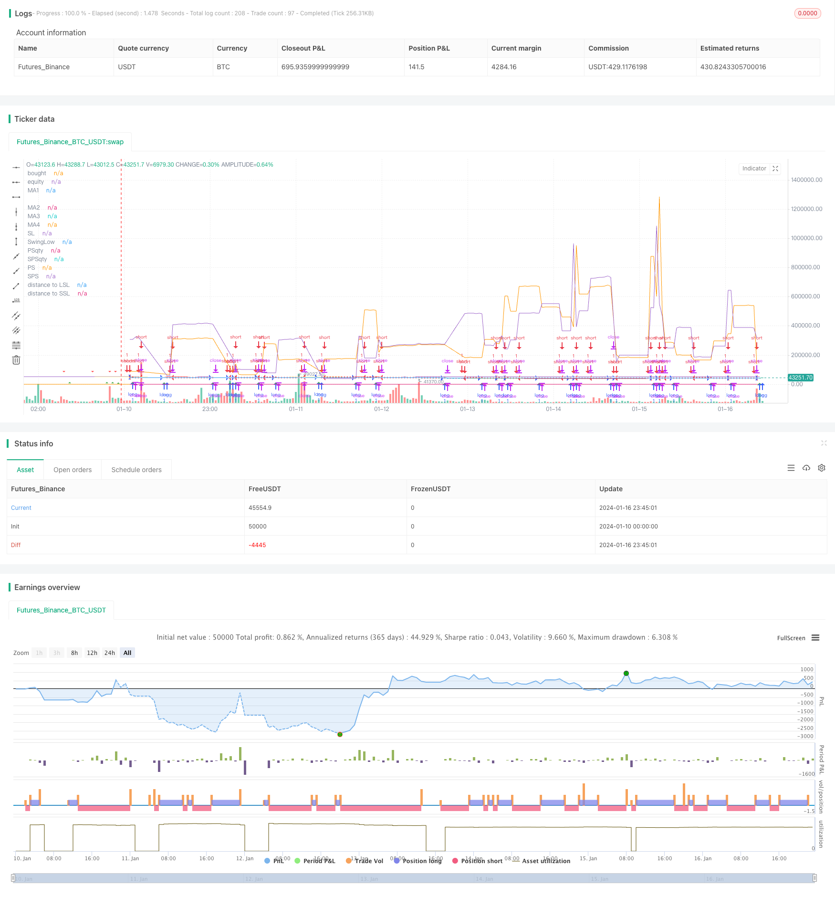Expand the ticker chart to fullscreen
Screen dimensions: 835x897
(775, 169)
